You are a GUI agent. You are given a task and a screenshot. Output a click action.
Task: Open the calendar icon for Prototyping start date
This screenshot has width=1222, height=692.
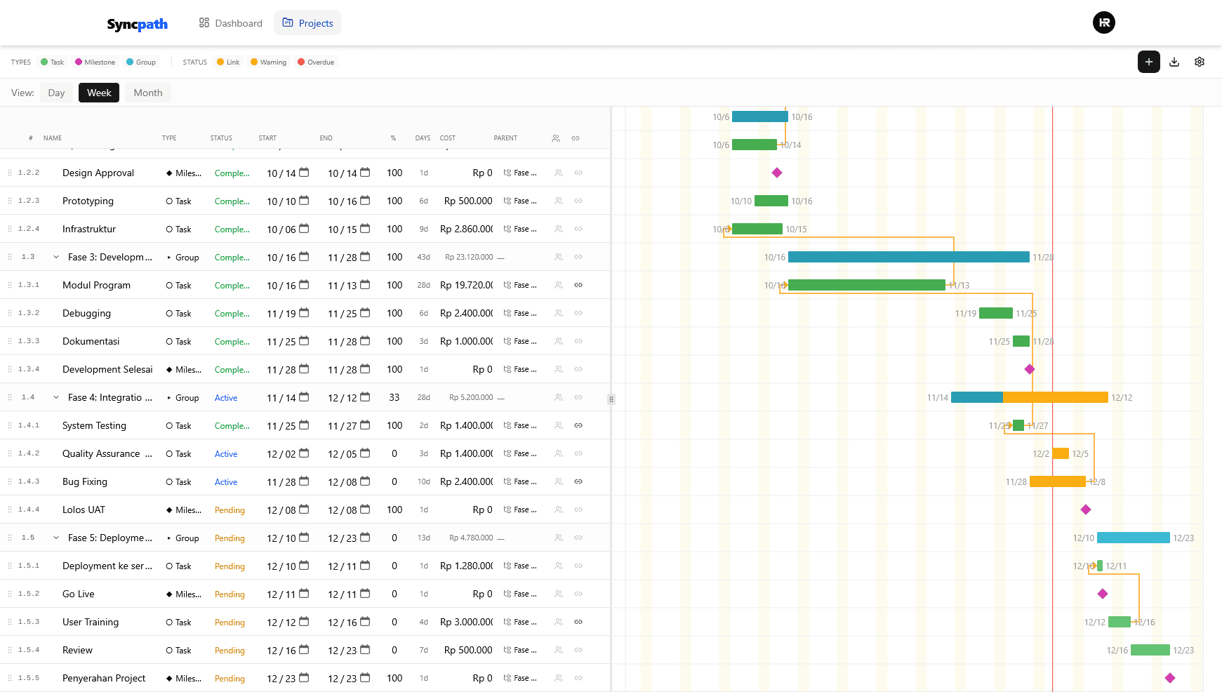click(x=305, y=201)
